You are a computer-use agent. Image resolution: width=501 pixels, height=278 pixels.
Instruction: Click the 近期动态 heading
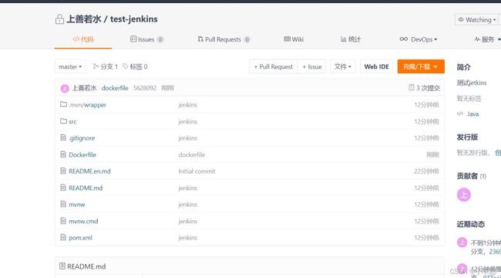(471, 224)
